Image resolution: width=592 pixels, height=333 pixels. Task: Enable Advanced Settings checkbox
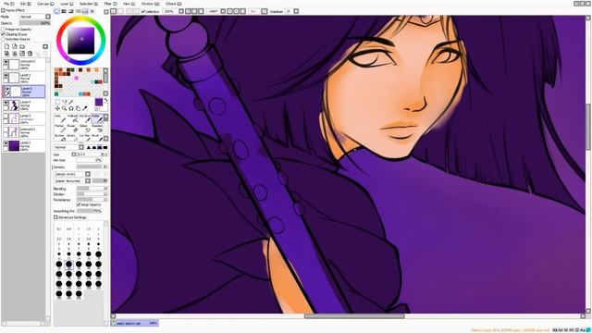[55, 217]
